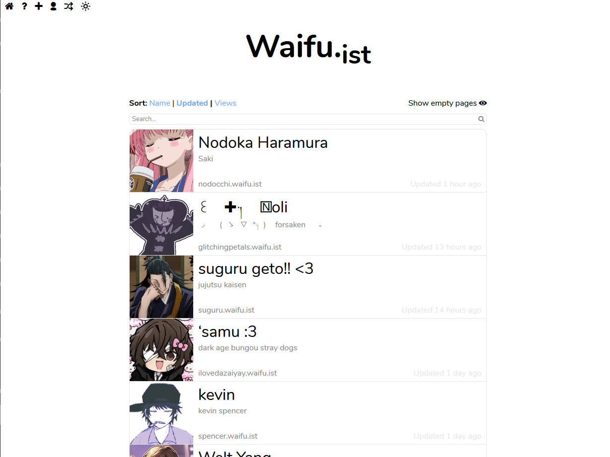Sort the list by Name

[159, 103]
